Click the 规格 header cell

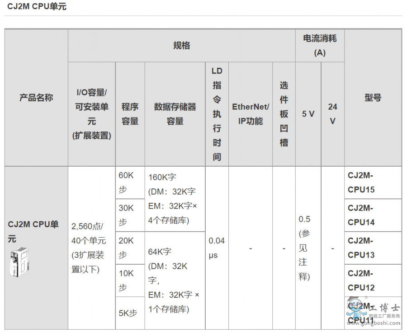181,45
